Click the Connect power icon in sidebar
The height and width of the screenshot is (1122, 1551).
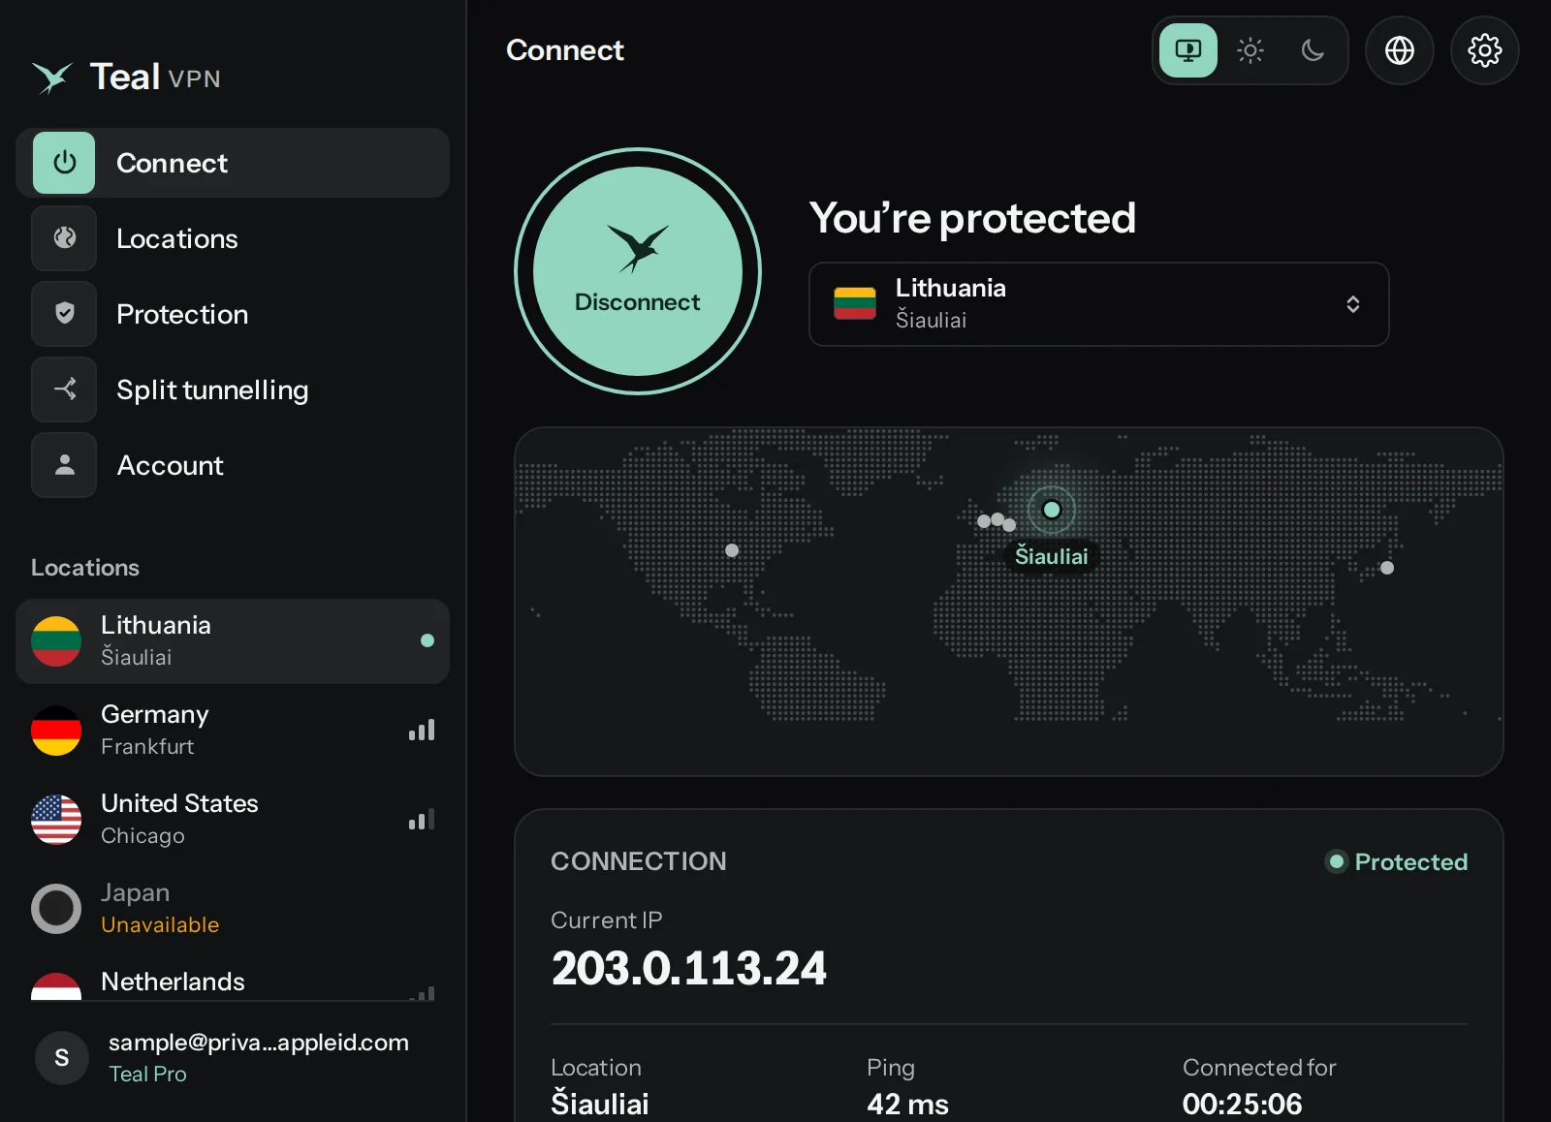click(64, 163)
